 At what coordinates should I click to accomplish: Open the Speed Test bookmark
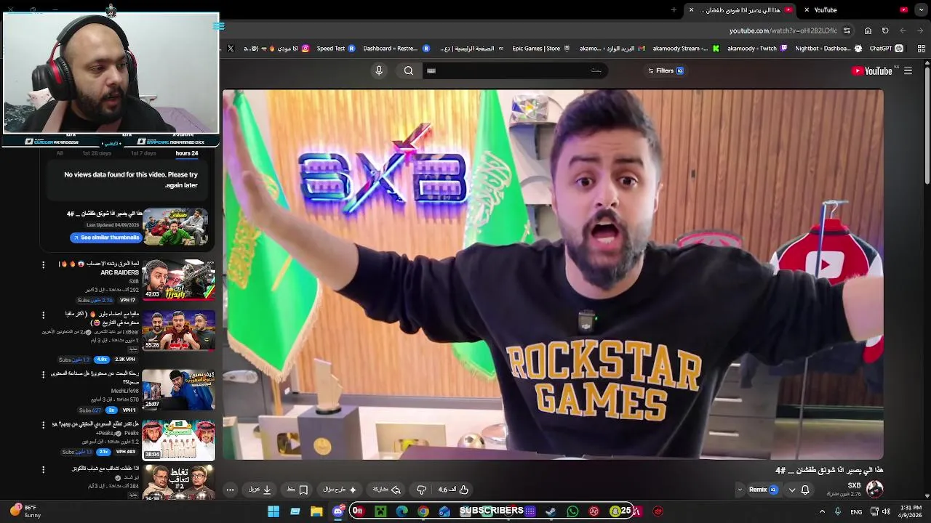335,49
